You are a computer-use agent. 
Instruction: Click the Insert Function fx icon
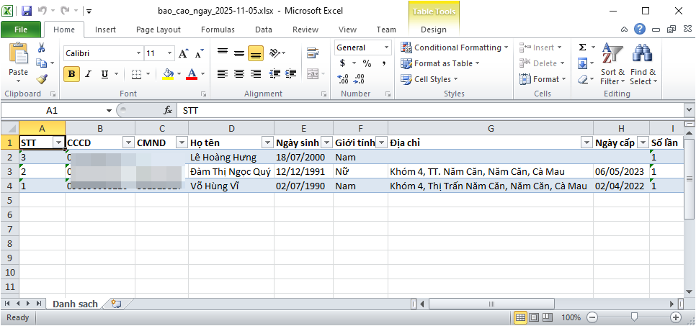(168, 111)
